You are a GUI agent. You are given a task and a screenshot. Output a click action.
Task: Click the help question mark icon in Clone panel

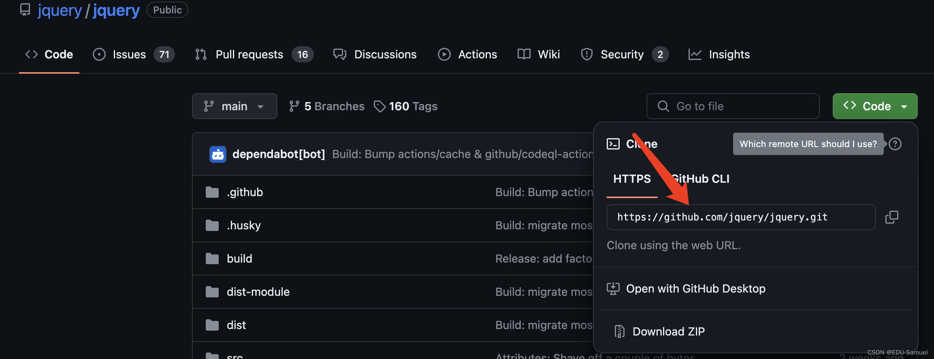point(895,144)
